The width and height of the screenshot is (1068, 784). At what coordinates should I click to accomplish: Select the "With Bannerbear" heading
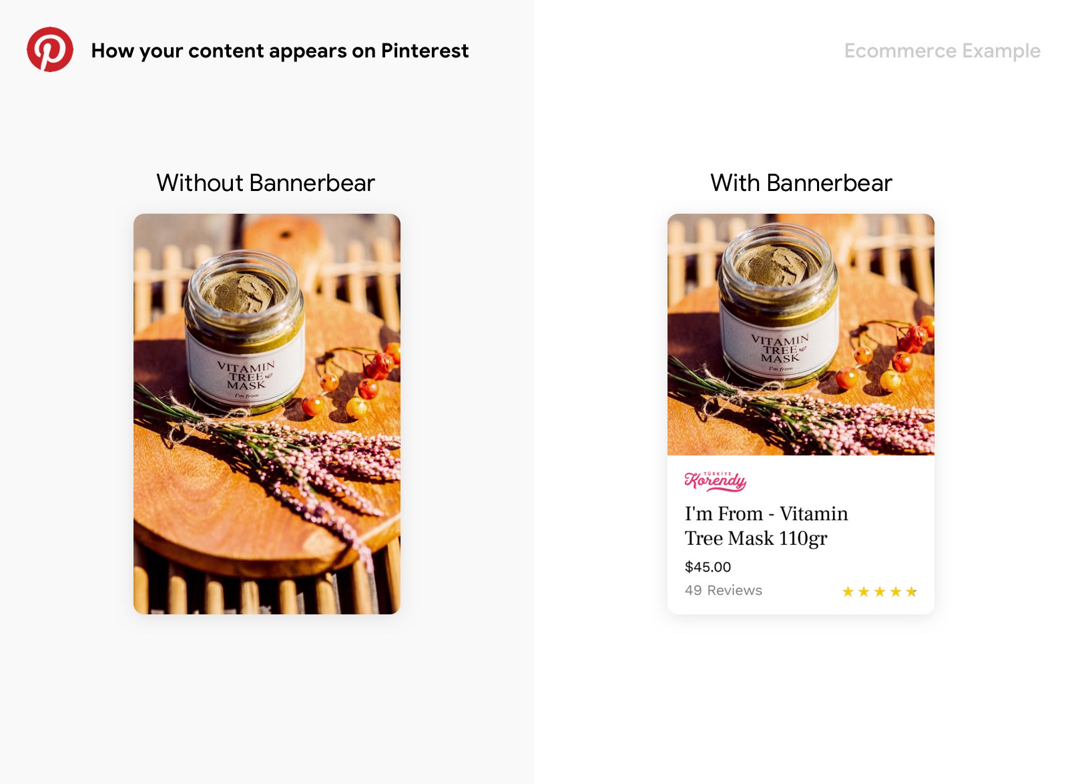801,183
